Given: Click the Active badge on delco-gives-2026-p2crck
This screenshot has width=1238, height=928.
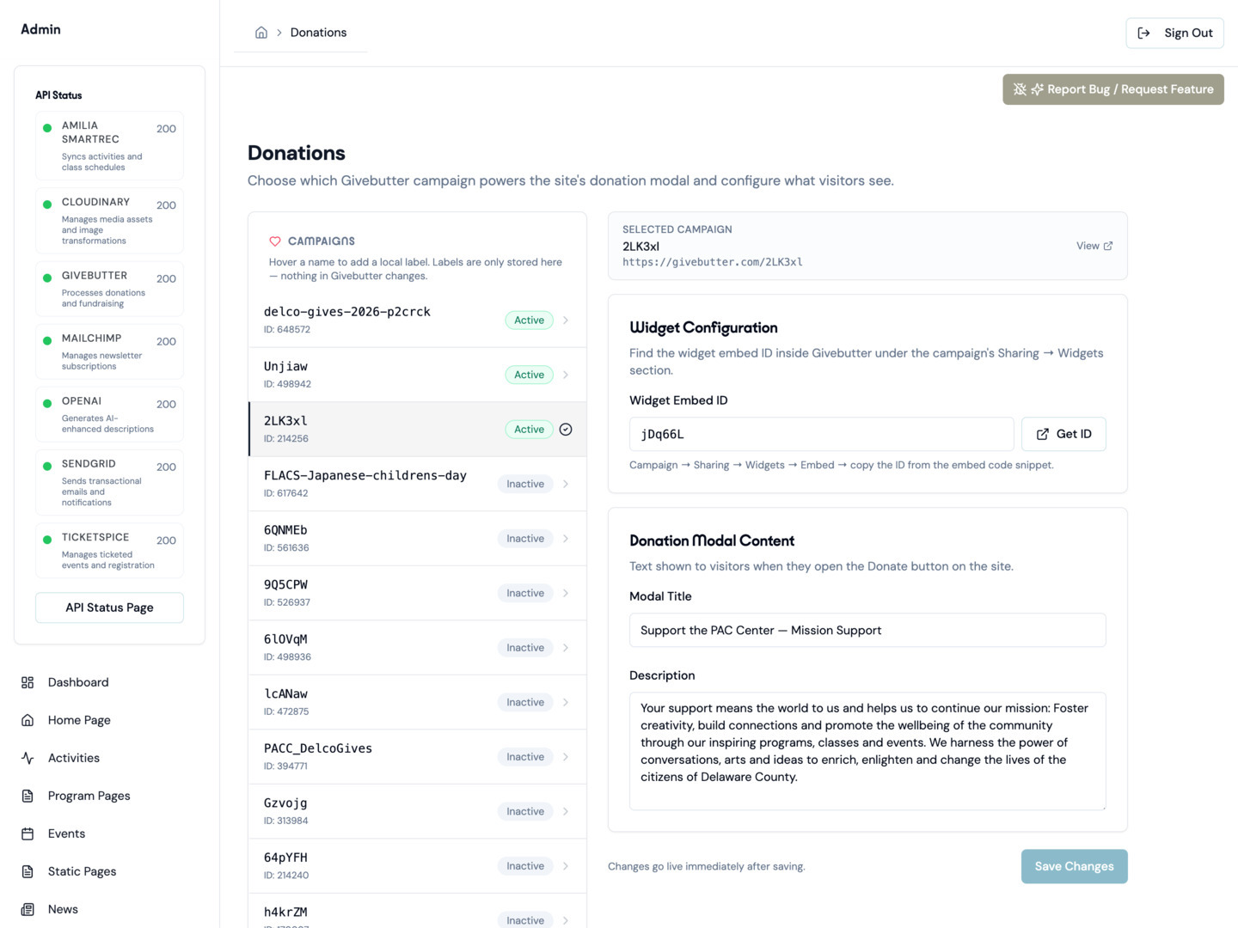Looking at the screenshot, I should coord(529,321).
